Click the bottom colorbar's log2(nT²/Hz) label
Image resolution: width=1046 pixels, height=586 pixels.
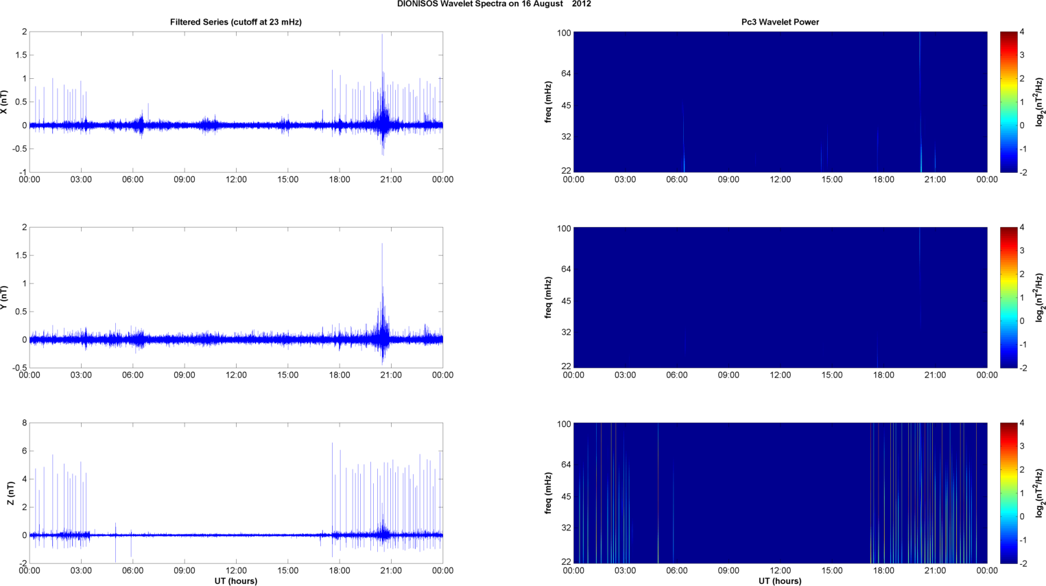coord(1040,493)
